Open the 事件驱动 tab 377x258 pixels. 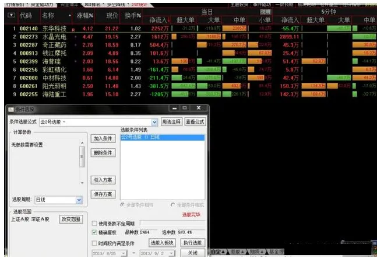click(x=262, y=5)
